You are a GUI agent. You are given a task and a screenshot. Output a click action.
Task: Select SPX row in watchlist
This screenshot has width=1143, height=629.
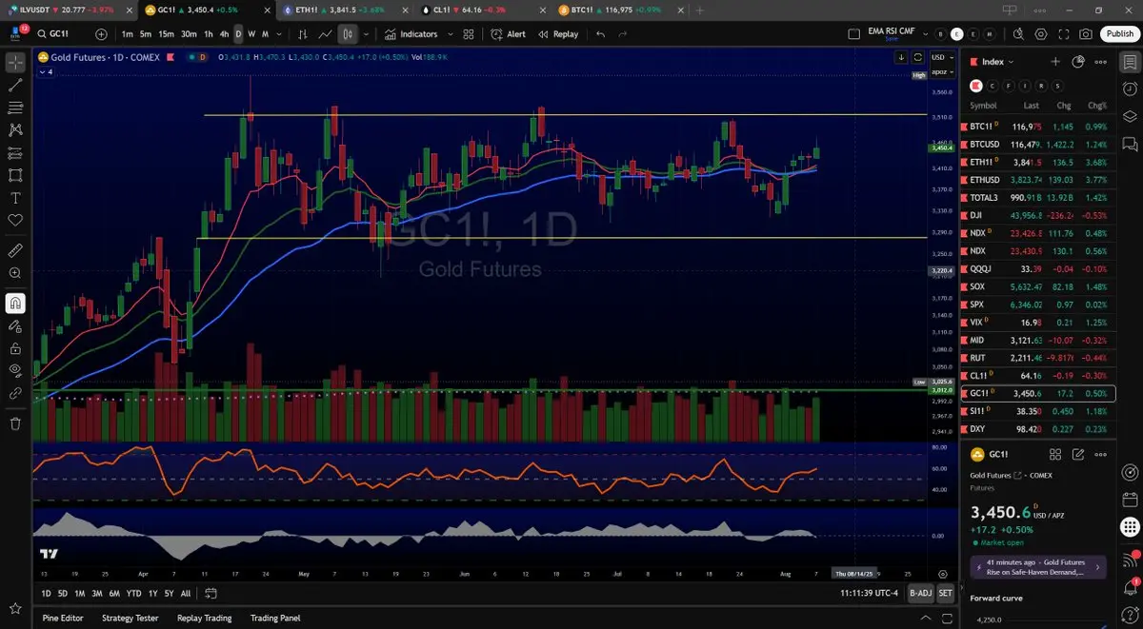[x=1038, y=305]
